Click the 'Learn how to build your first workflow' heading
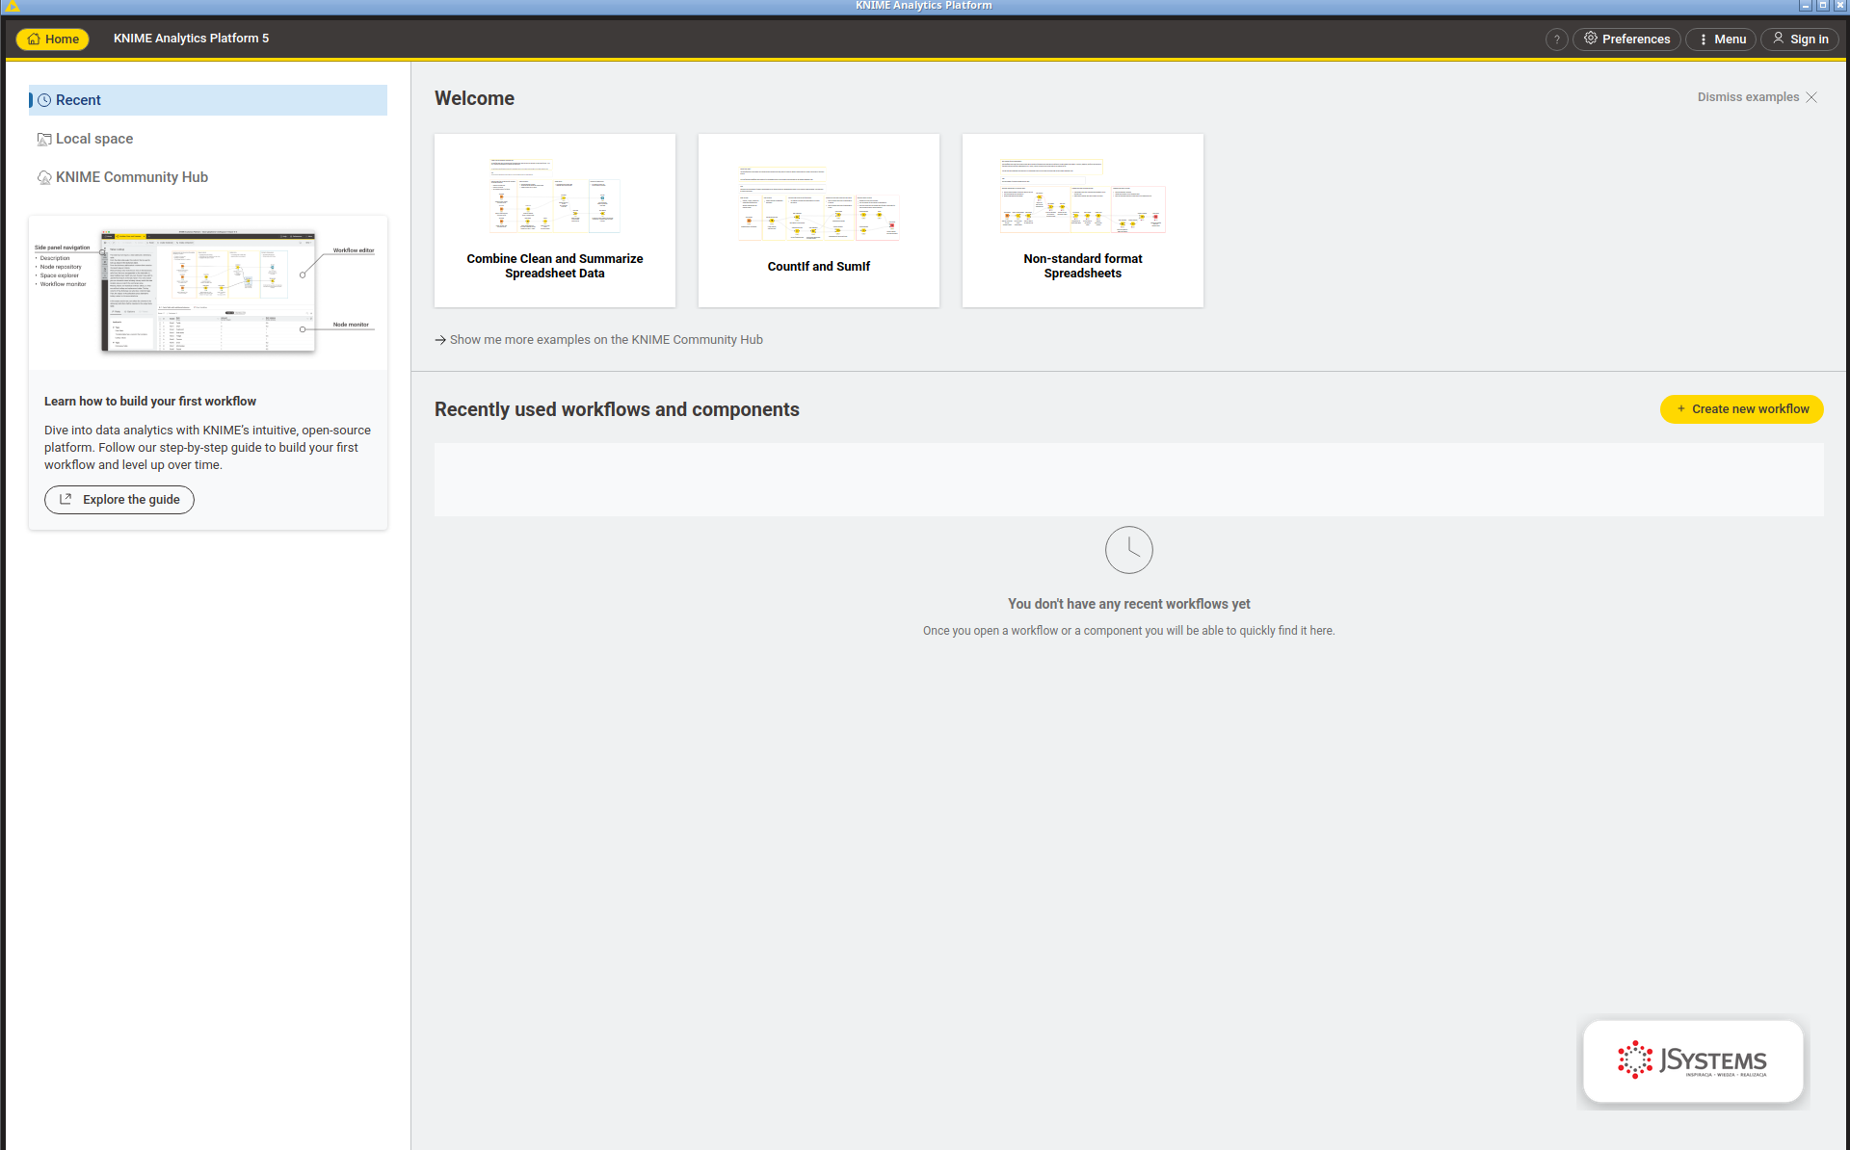Image resolution: width=1850 pixels, height=1150 pixels. 150,402
